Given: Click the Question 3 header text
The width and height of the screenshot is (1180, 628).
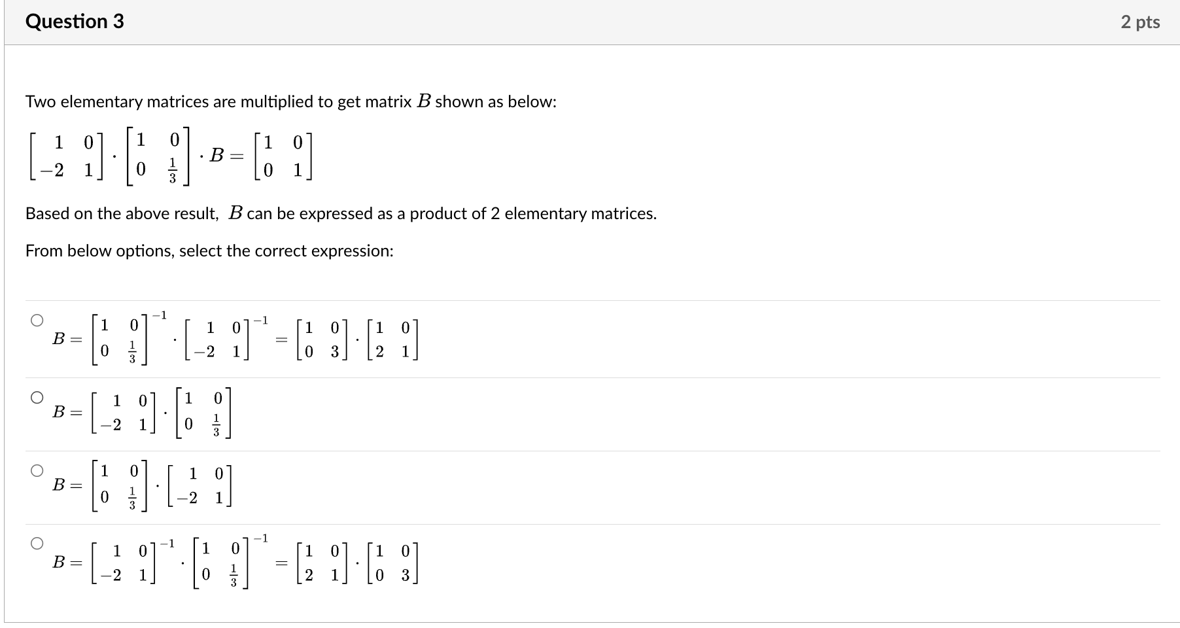Looking at the screenshot, I should (x=74, y=21).
